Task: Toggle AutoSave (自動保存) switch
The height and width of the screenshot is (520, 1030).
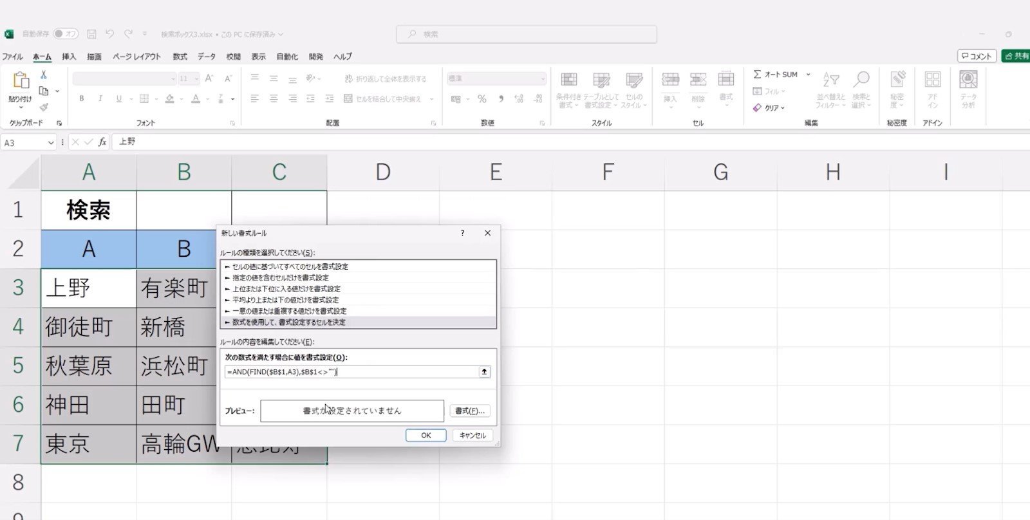Action: point(66,34)
